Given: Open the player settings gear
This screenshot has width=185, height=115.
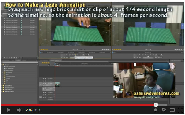Looking at the screenshot, I should click(164, 110).
